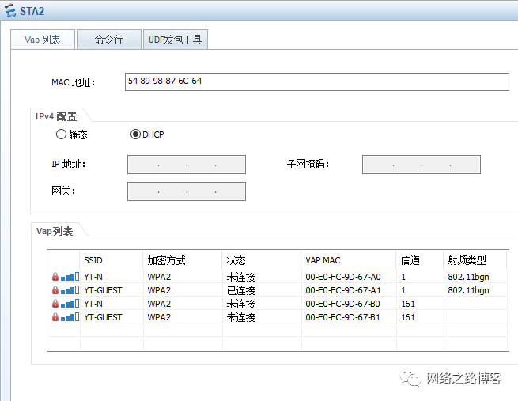Click VAP MAC 00-E0-FC-9D-67-A0
Image resolution: width=518 pixels, height=401 pixels.
(x=343, y=277)
